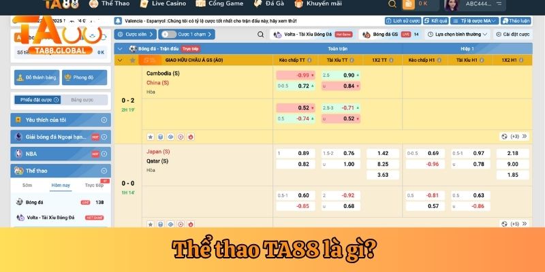Open the Lựa chọn bình thường dropdown
This screenshot has width=545, height=272.
pos(457,35)
